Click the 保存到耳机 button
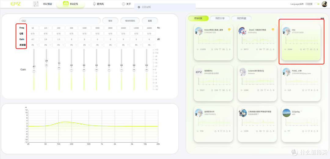Viewport: 330px width, 159px height. click(x=130, y=21)
